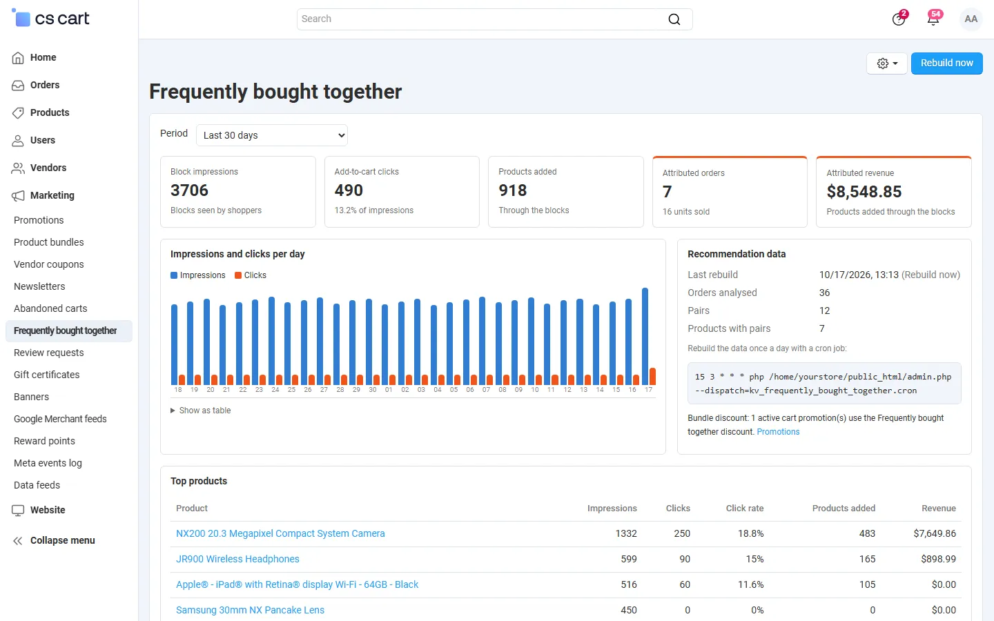Open Abandoned carts submenu item

[x=50, y=308]
